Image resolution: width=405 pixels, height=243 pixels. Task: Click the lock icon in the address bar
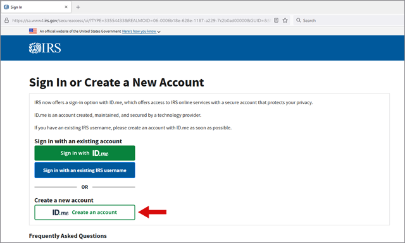tap(7, 20)
